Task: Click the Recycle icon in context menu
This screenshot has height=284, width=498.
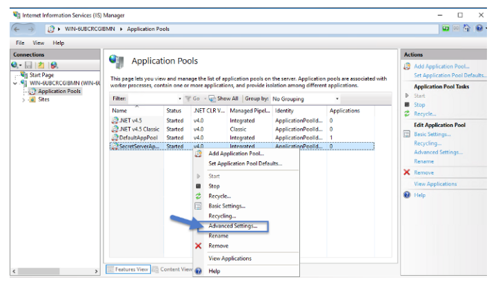Action: coord(198,196)
